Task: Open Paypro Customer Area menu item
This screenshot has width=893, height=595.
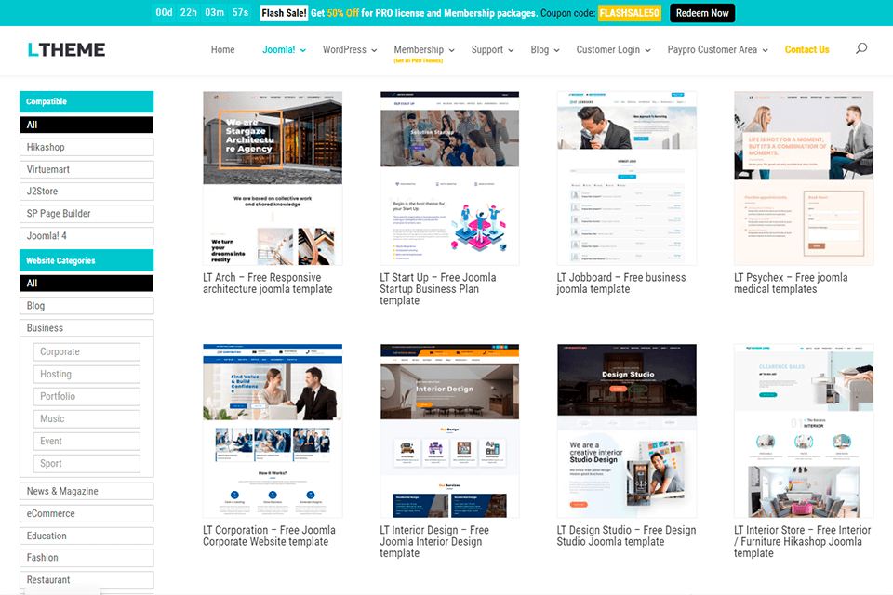Action: click(x=713, y=49)
